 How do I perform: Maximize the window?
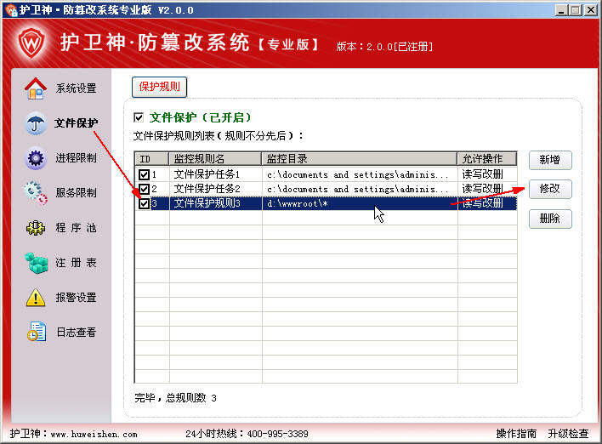[x=576, y=10]
